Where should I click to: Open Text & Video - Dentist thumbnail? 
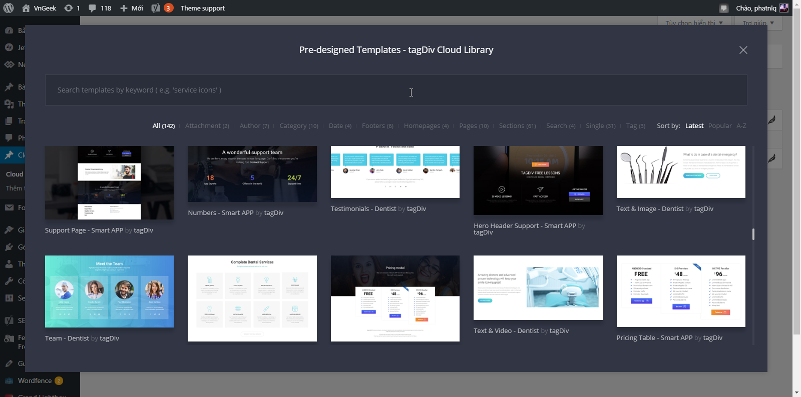click(x=538, y=287)
